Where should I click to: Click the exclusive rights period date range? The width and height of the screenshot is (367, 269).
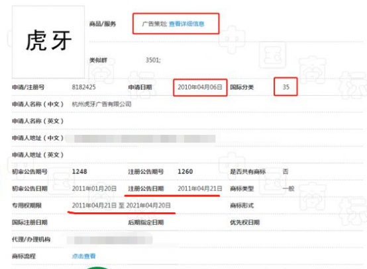pyautogui.click(x=121, y=206)
